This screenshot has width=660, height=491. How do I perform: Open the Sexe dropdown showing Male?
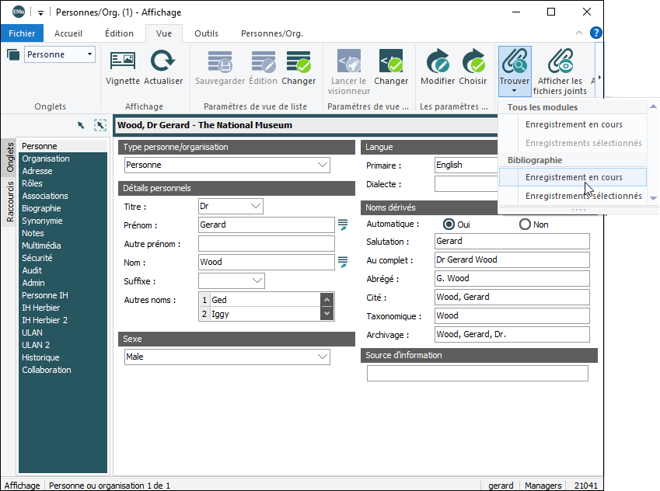point(323,357)
